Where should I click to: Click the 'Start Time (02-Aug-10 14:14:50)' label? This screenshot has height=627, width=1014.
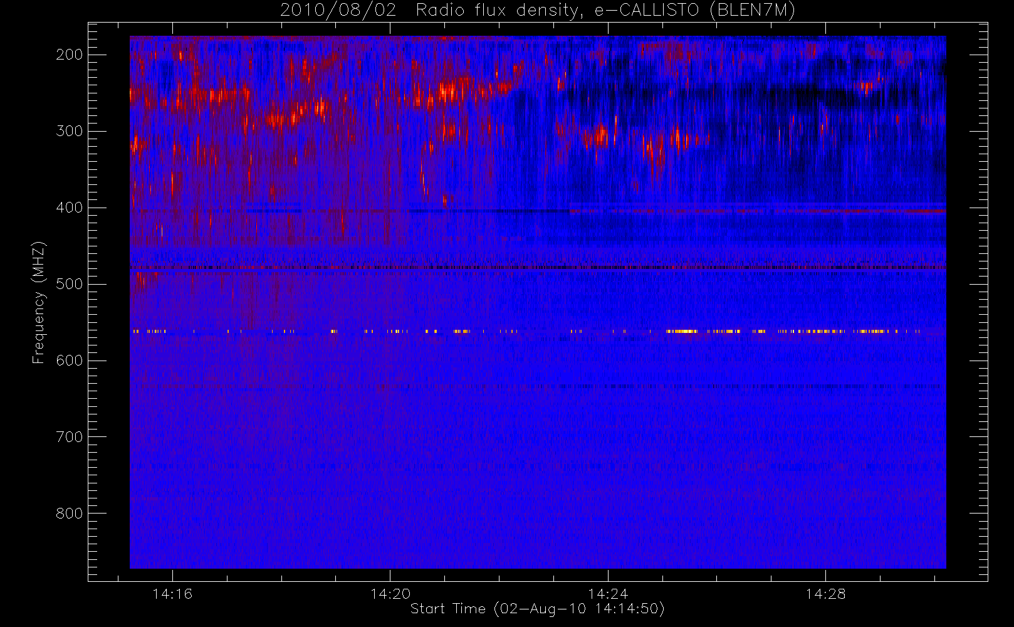pos(537,609)
